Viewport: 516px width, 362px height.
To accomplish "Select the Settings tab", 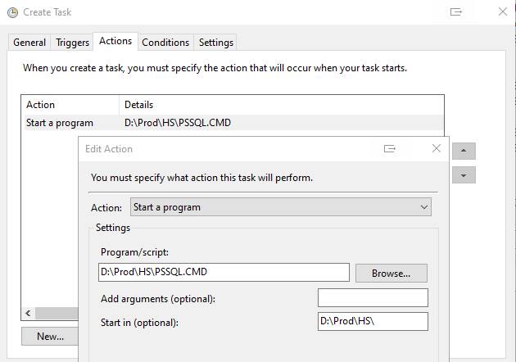I will [216, 43].
